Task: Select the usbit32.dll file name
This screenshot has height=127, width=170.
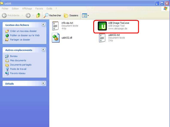Action: click(67, 38)
